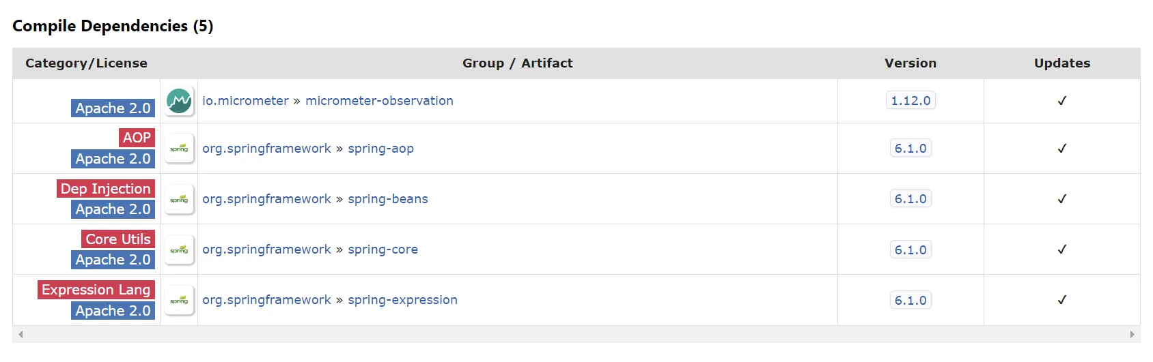This screenshot has width=1153, height=362.
Task: Click the Spring logo beside spring-expression
Action: point(179,300)
